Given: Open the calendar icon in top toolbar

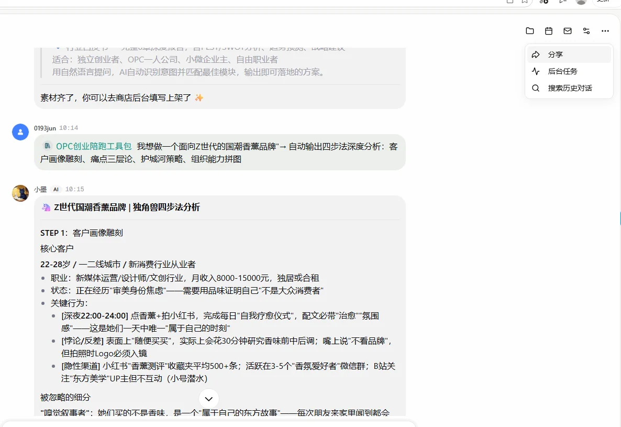Looking at the screenshot, I should pyautogui.click(x=549, y=31).
